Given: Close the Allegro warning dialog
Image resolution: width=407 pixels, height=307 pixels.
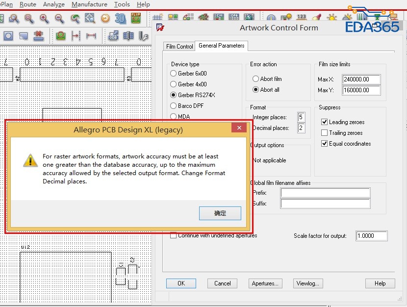Looking at the screenshot, I should coord(239,128).
